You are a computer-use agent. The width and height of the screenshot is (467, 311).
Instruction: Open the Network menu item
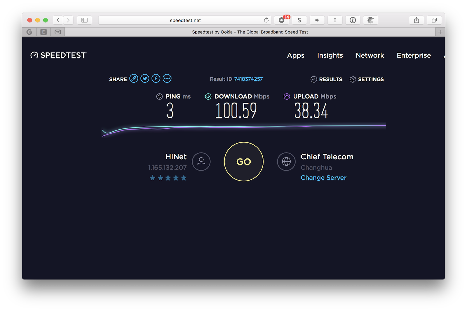(x=370, y=55)
